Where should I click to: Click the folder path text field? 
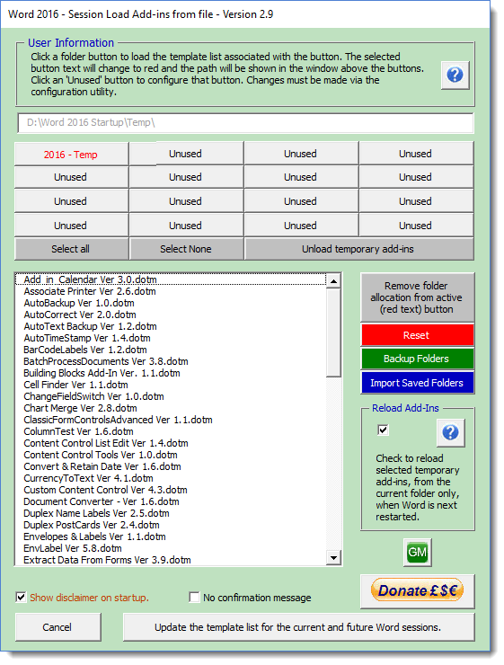pyautogui.click(x=245, y=123)
